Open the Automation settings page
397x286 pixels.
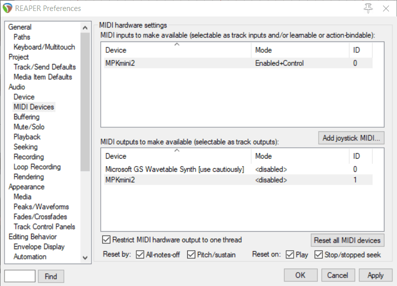30,257
